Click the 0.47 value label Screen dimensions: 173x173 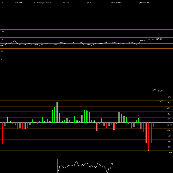pos(160,101)
